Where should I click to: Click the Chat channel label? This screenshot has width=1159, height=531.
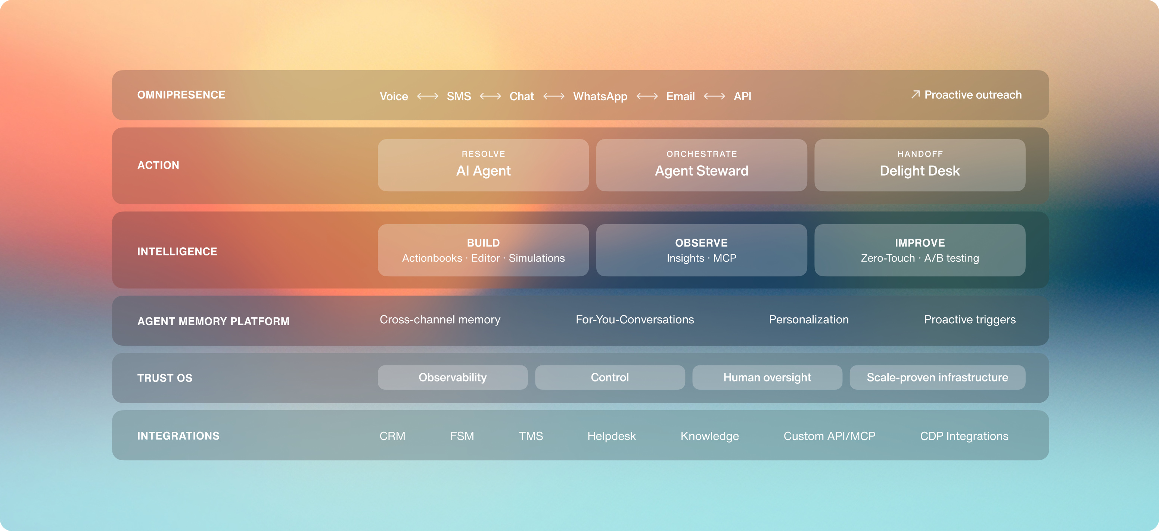tap(522, 96)
